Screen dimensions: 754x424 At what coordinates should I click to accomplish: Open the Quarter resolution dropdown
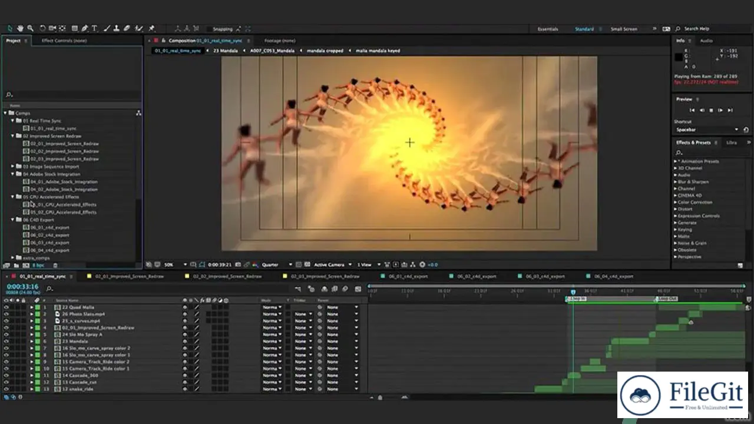(277, 265)
